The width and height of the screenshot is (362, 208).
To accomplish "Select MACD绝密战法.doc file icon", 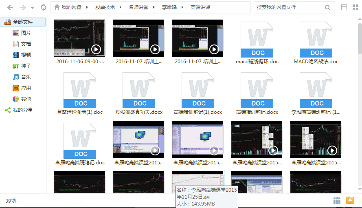I will pos(316,40).
